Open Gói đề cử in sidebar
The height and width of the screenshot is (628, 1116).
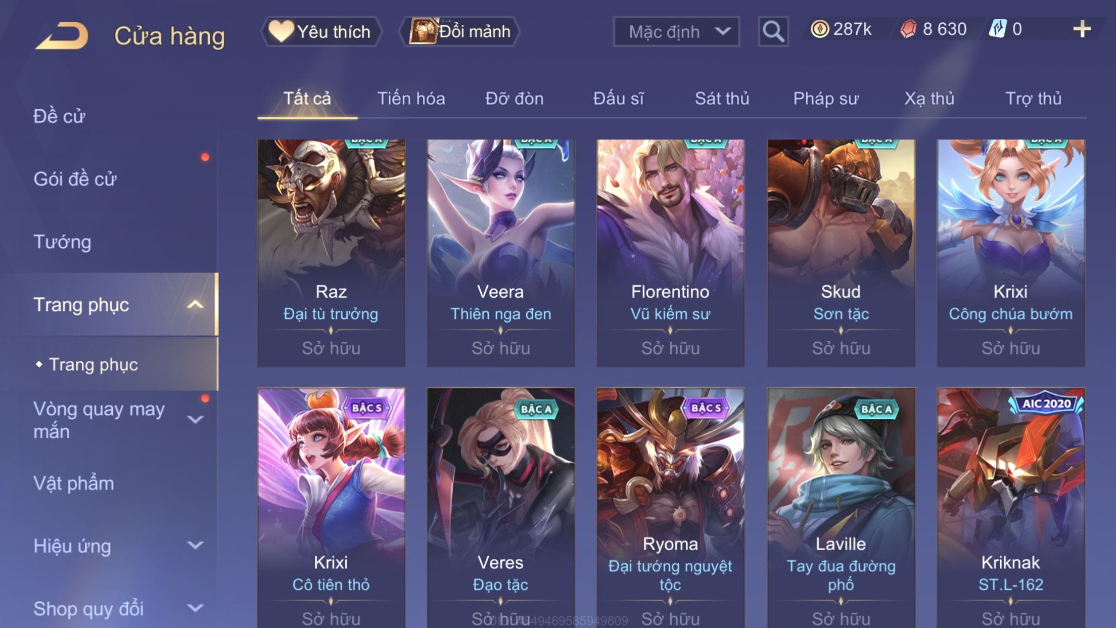tap(75, 179)
